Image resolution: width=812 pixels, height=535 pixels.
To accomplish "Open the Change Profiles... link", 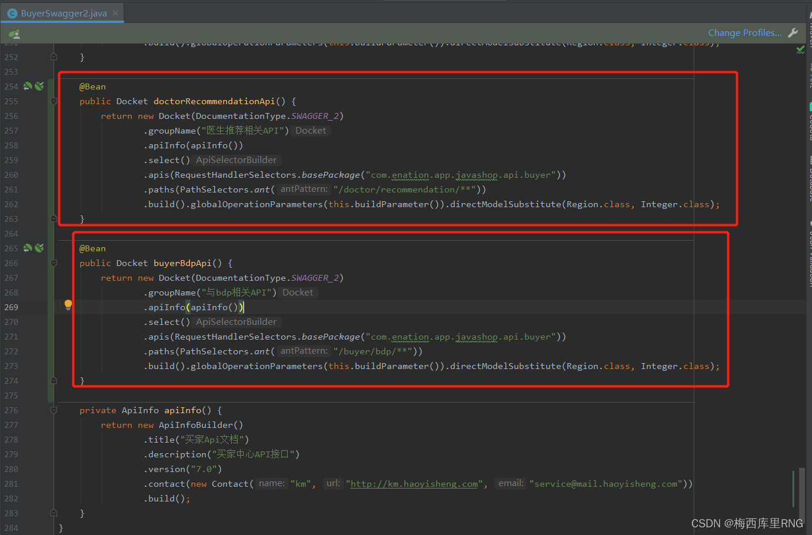I will [745, 33].
